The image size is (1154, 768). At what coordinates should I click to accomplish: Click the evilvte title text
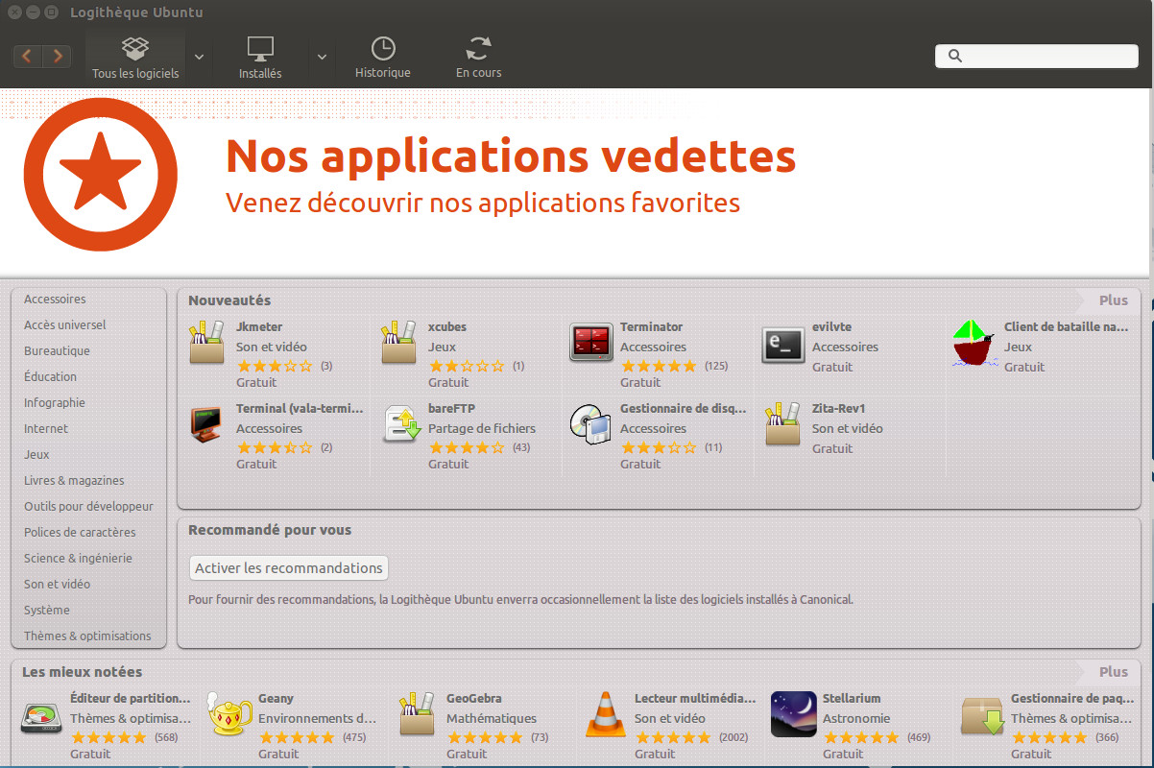tap(832, 327)
